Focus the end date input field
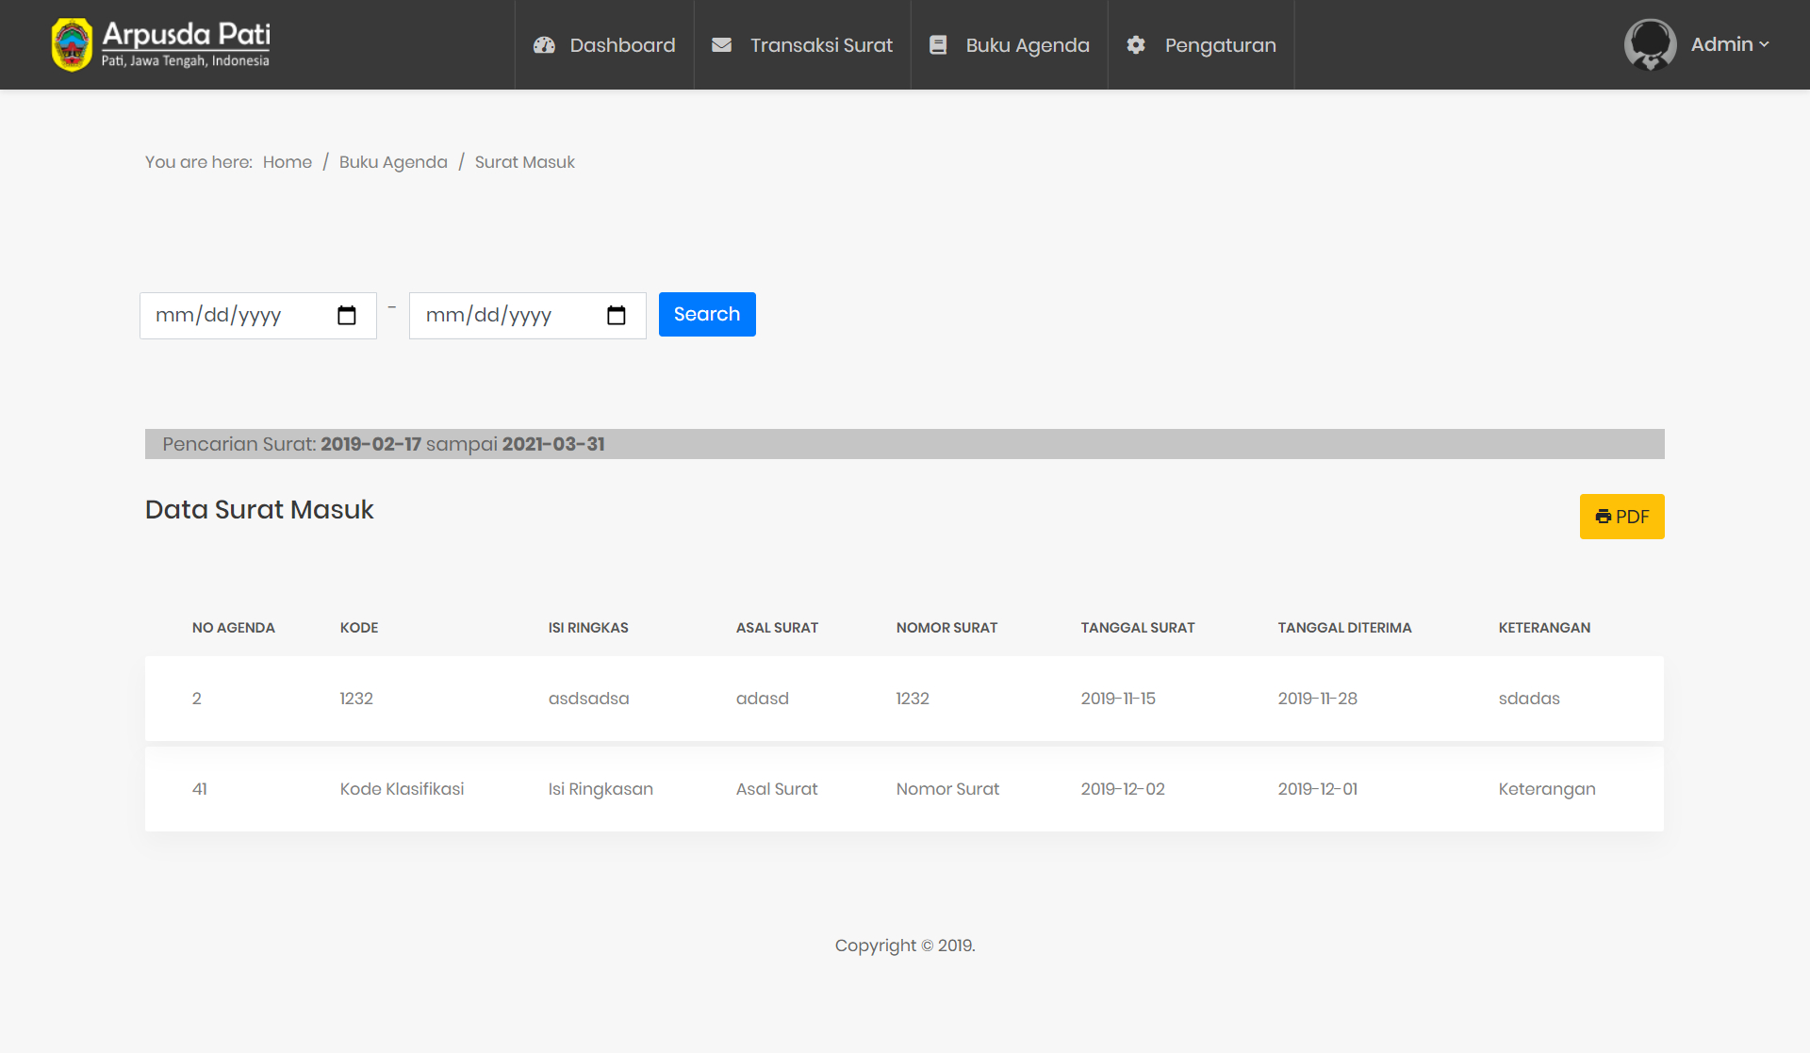This screenshot has width=1810, height=1053. coord(504,316)
